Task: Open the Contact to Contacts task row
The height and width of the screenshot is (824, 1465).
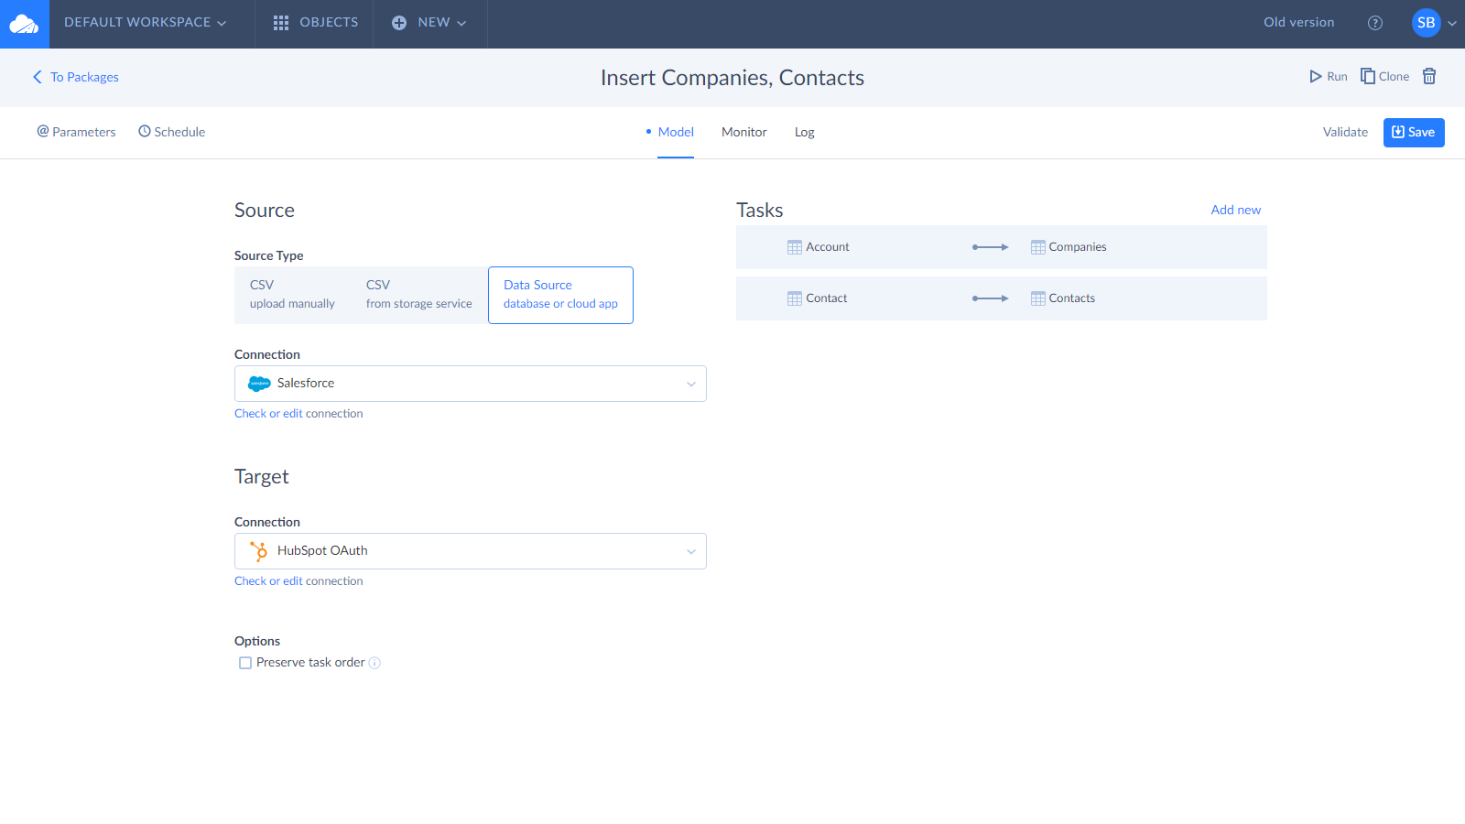Action: (x=1002, y=298)
